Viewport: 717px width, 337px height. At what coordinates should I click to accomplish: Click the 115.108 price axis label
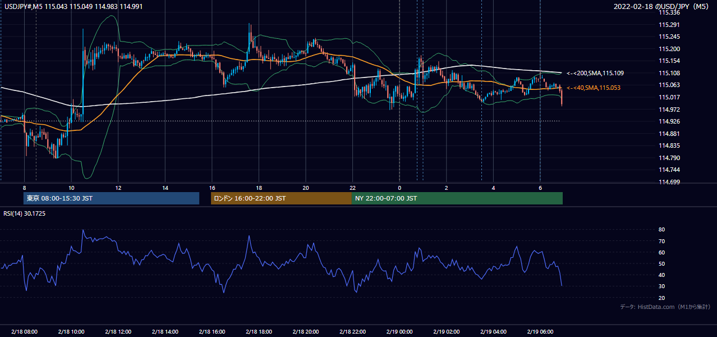tap(669, 73)
